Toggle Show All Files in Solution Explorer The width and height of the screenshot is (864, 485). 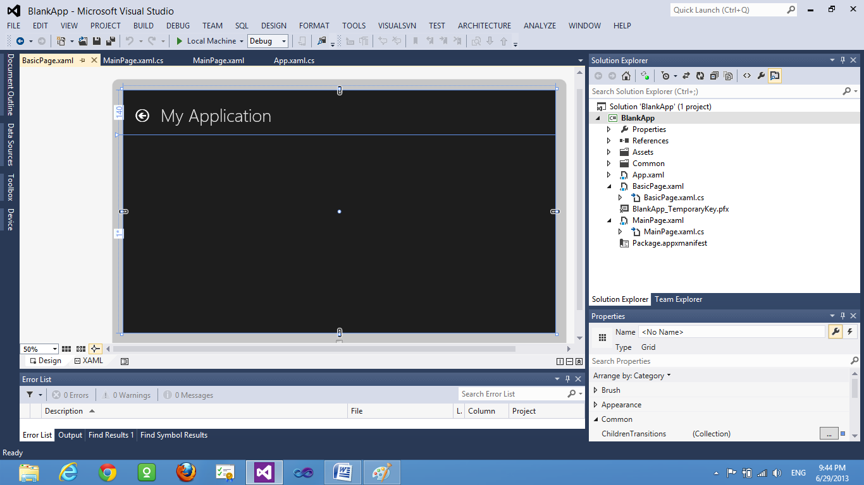pyautogui.click(x=729, y=75)
